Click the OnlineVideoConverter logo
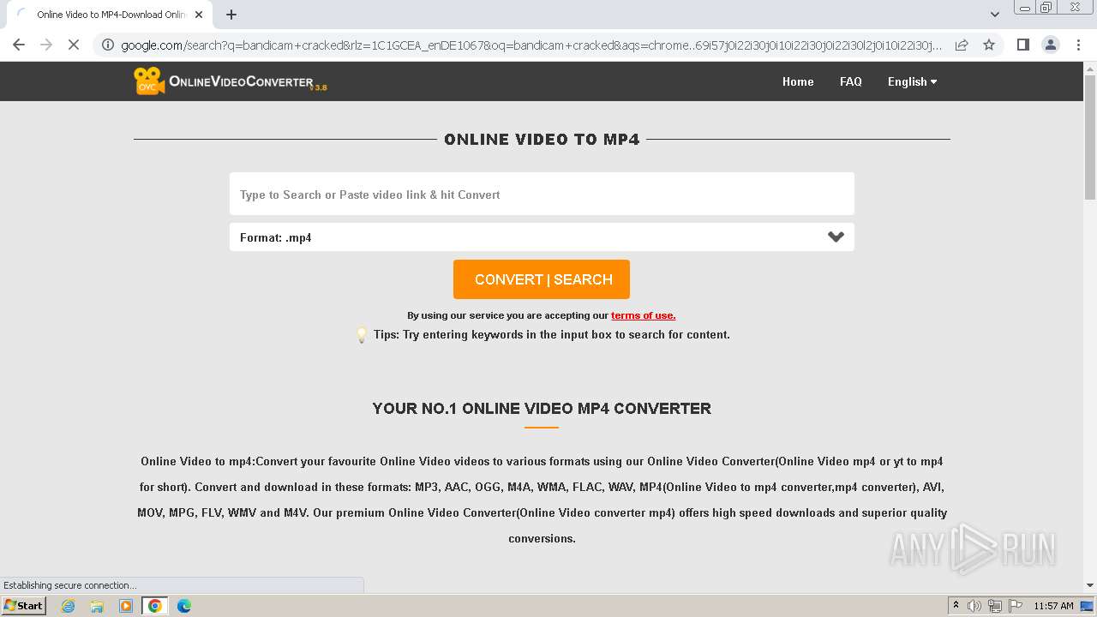Viewport: 1097px width, 617px height. tap(230, 81)
